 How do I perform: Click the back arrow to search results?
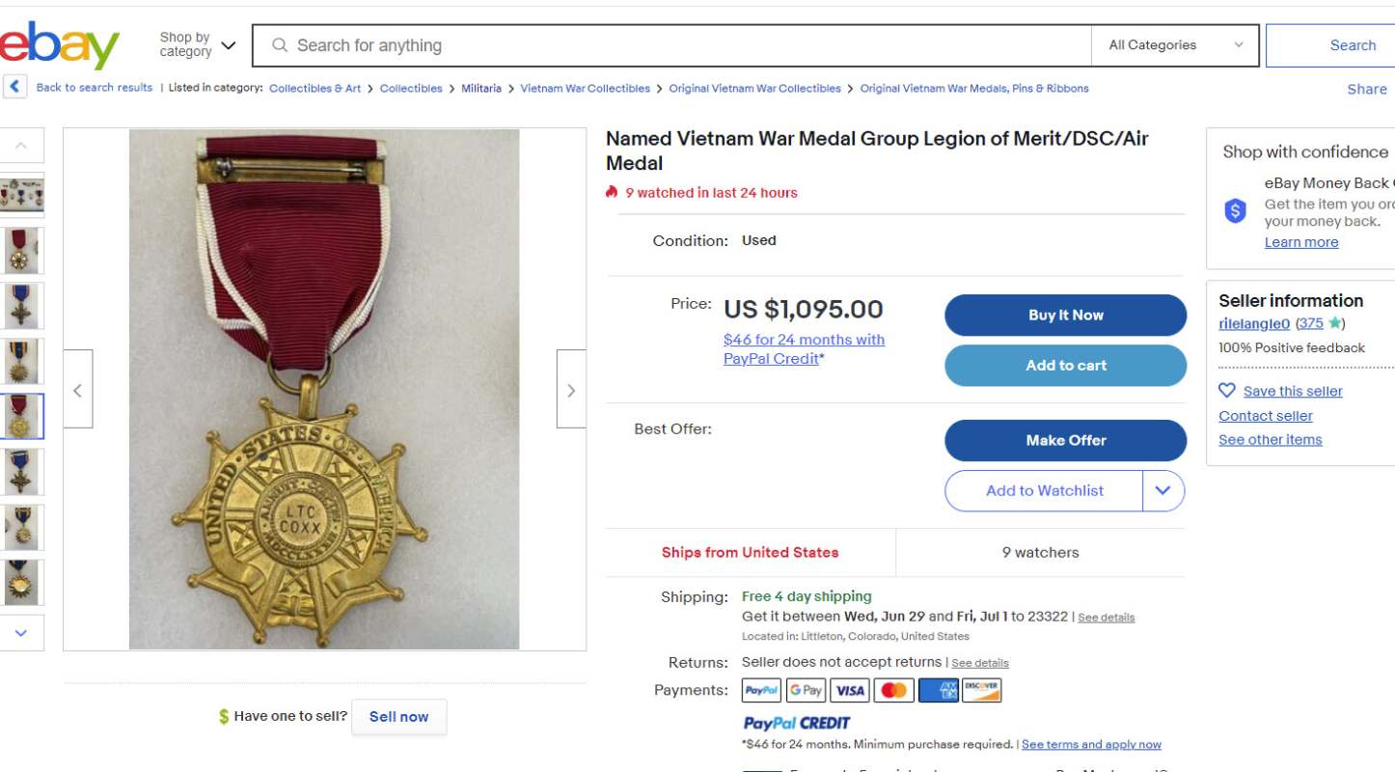14,87
